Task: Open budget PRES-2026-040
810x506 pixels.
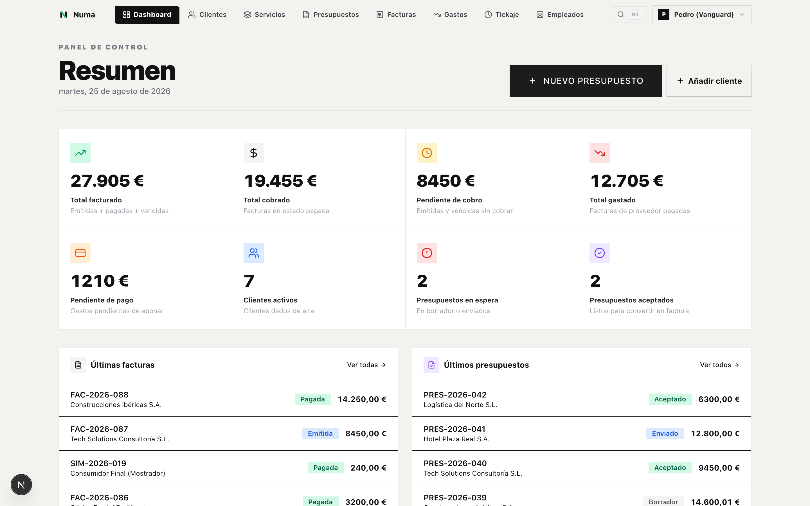Action: 581,468
